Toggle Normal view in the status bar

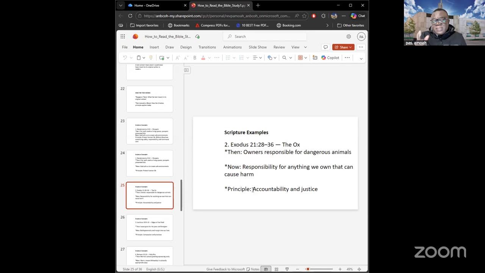[x=266, y=269]
